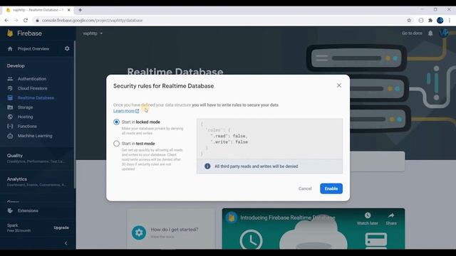Click Share arrow icon on video
456x256 pixels.
pyautogui.click(x=391, y=215)
